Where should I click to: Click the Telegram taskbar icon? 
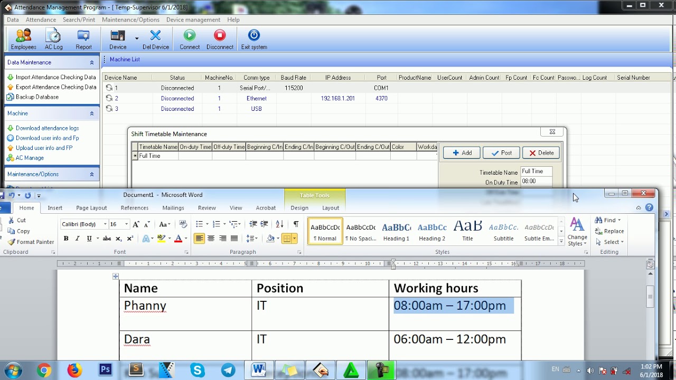point(228,370)
